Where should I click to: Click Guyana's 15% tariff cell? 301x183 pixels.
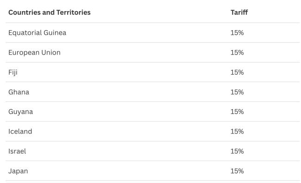click(237, 112)
